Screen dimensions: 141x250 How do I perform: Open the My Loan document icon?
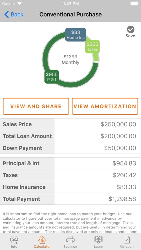(127, 240)
